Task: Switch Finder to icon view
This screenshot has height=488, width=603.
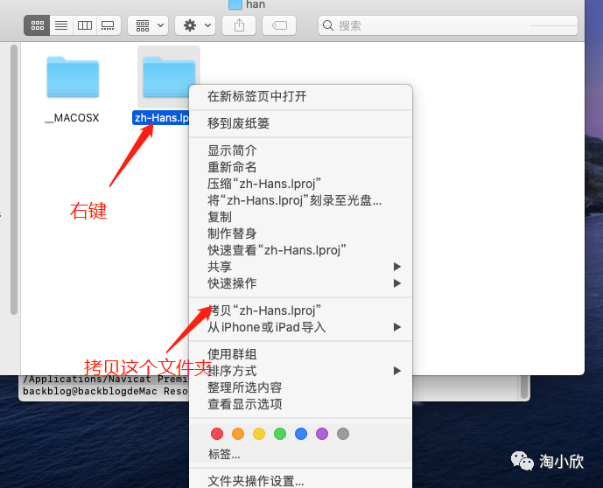Action: tap(37, 25)
